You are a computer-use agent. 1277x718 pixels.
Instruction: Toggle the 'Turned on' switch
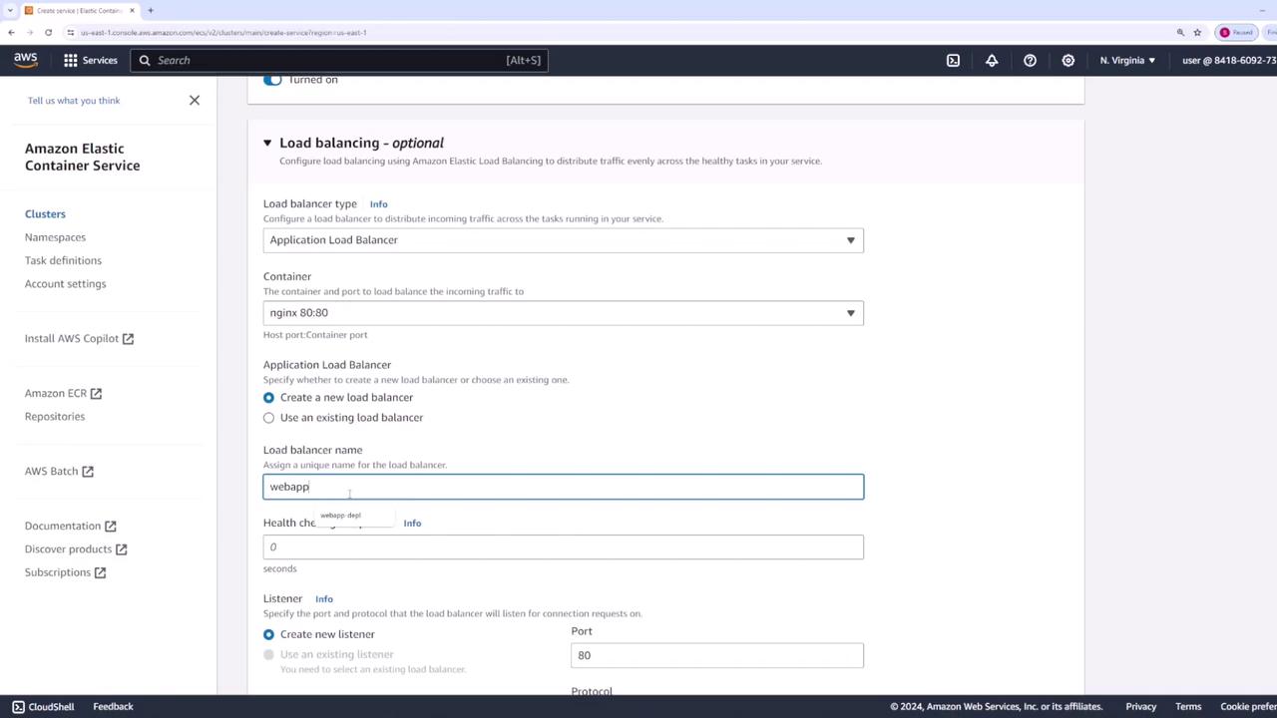272,80
